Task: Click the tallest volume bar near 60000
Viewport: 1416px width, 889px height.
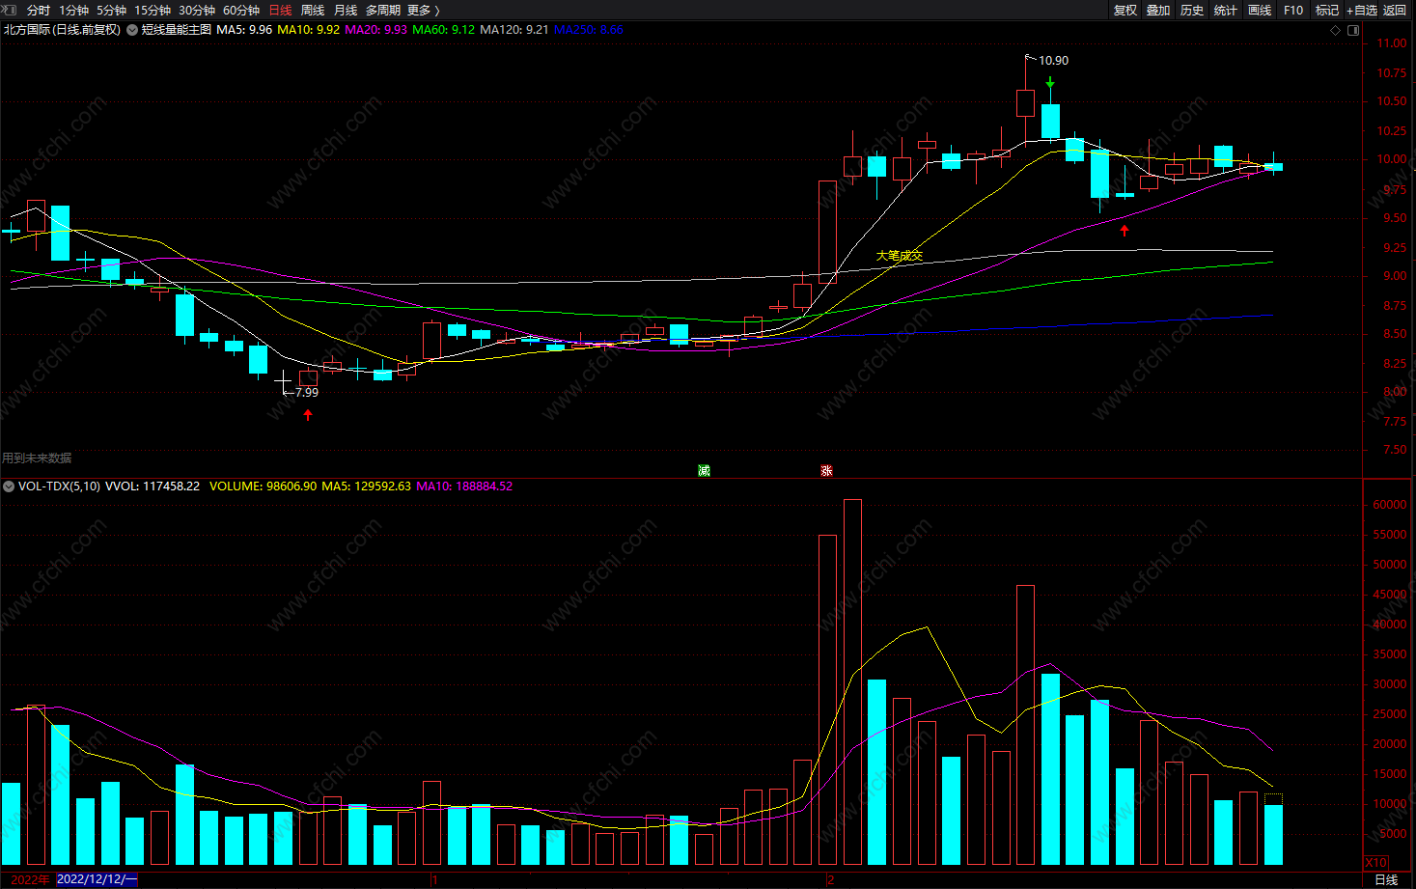Action: 852,681
